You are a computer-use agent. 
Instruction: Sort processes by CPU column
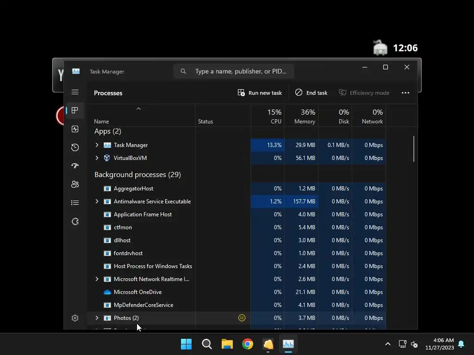tap(268, 116)
